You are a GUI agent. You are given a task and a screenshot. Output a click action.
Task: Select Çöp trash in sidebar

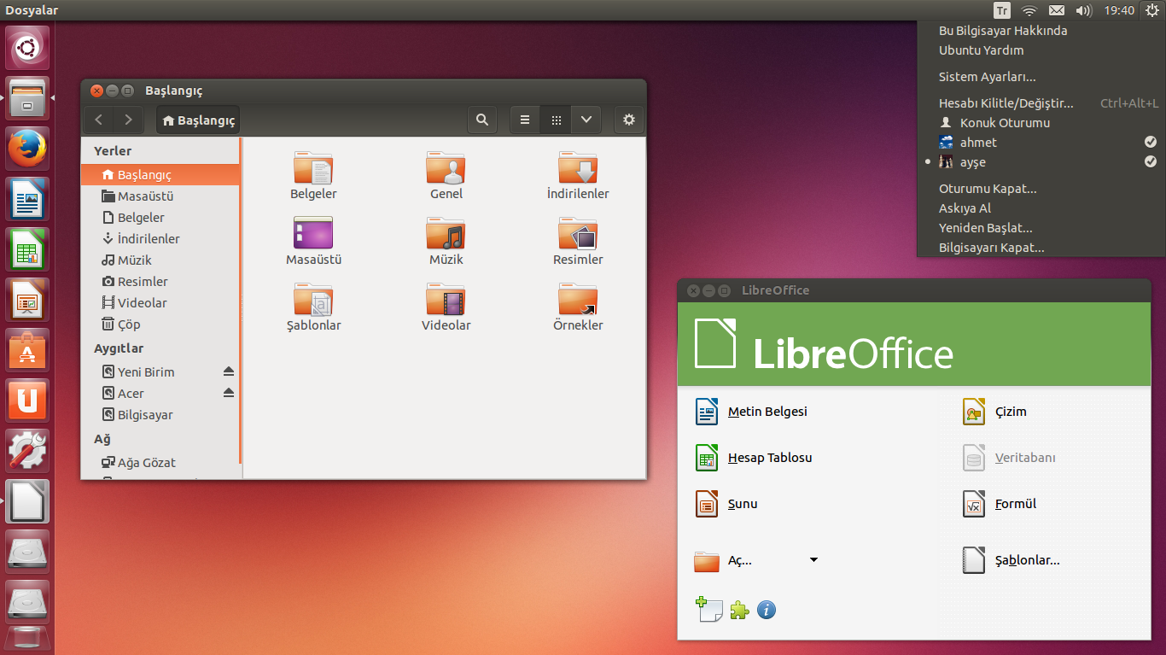160,324
